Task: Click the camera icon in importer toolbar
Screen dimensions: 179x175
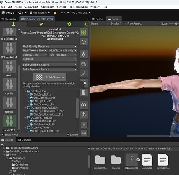Action: 84,133
